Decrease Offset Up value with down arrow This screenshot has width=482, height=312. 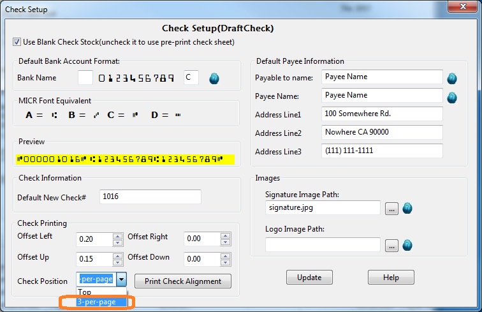pyautogui.click(x=117, y=262)
